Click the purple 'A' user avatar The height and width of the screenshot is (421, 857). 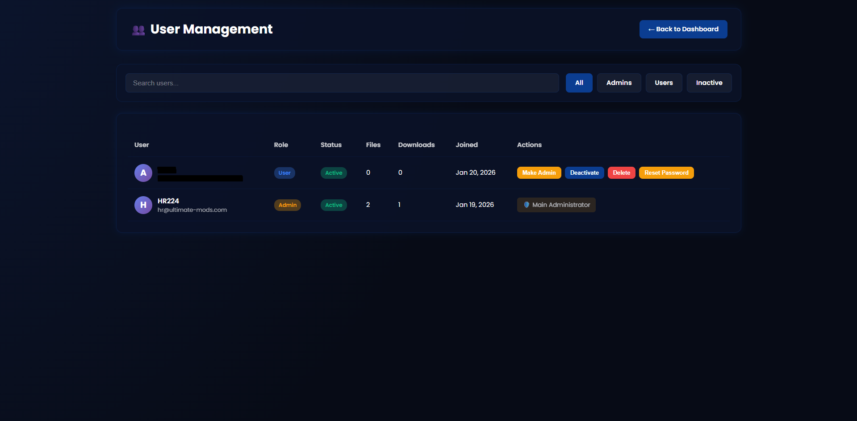click(x=143, y=173)
